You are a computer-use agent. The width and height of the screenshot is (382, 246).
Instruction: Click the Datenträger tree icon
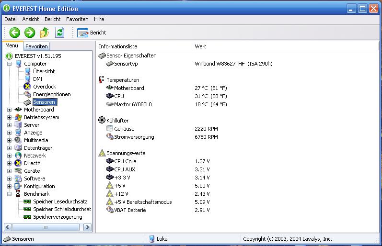click(x=18, y=148)
